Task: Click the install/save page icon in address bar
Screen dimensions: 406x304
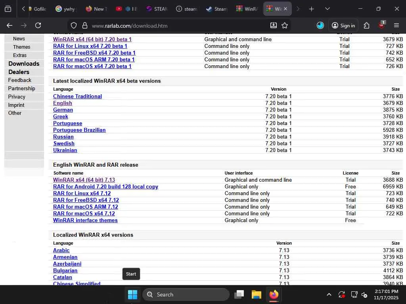Action: (x=274, y=25)
